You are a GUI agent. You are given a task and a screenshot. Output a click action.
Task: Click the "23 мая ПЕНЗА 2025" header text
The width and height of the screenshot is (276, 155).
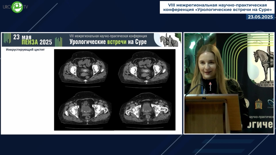coord(32,40)
